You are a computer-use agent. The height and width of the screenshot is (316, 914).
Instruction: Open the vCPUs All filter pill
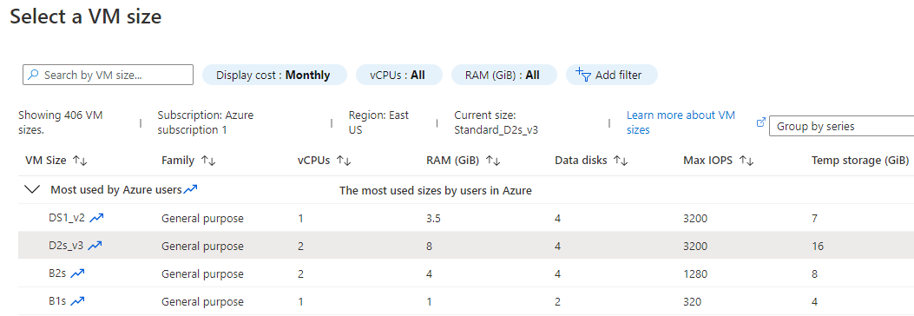point(398,75)
